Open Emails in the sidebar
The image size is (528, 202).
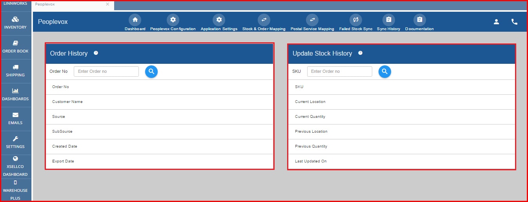[16, 119]
